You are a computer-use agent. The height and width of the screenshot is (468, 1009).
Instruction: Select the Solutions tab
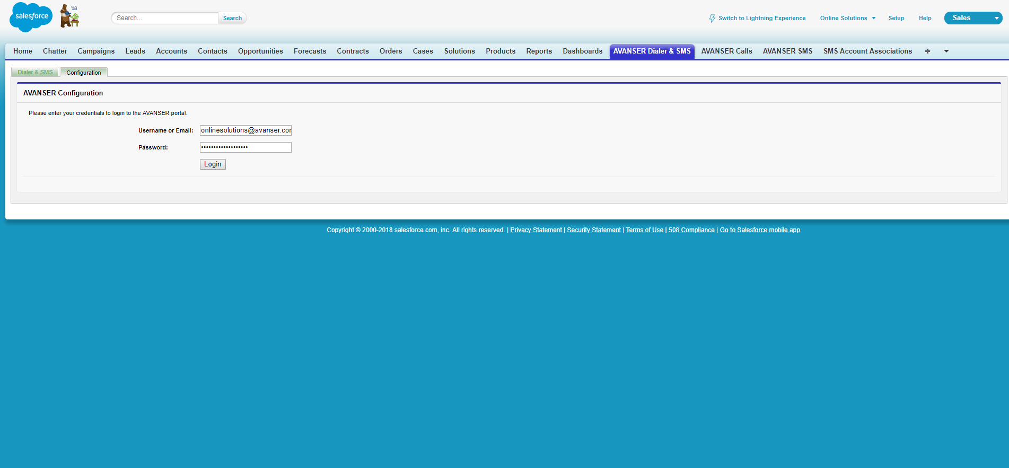460,51
